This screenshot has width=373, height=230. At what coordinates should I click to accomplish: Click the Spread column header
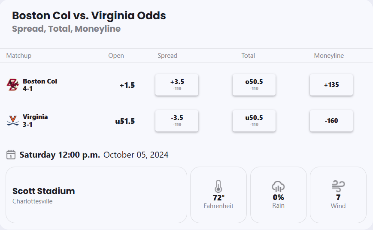[167, 56]
